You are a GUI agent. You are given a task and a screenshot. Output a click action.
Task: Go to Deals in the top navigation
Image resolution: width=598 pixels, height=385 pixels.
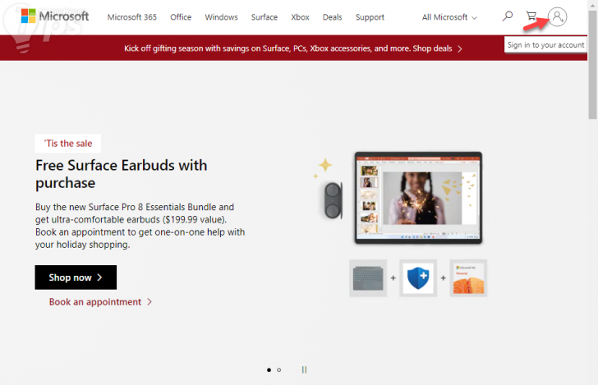[332, 17]
